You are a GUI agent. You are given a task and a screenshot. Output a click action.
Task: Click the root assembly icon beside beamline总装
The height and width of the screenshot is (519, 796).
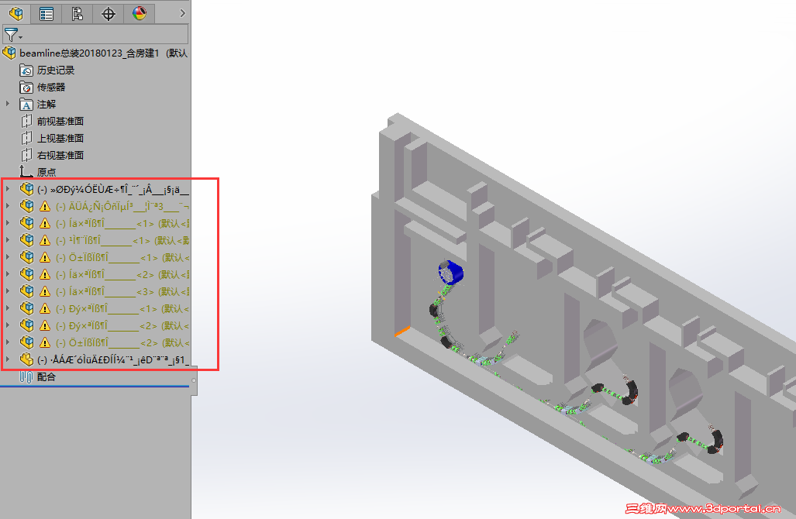pos(9,53)
